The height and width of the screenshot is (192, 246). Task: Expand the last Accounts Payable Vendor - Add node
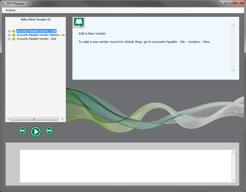pyautogui.click(x=9, y=39)
